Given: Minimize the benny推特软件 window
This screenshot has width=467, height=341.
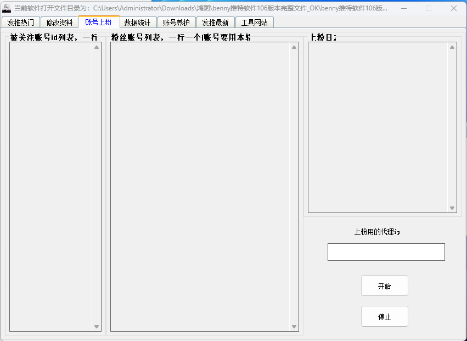Looking at the screenshot, I should [x=404, y=8].
